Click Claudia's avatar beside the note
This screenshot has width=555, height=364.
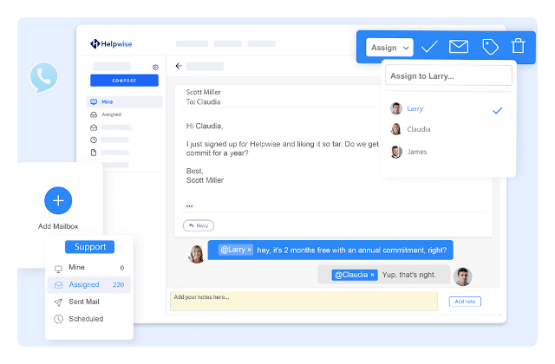(197, 254)
